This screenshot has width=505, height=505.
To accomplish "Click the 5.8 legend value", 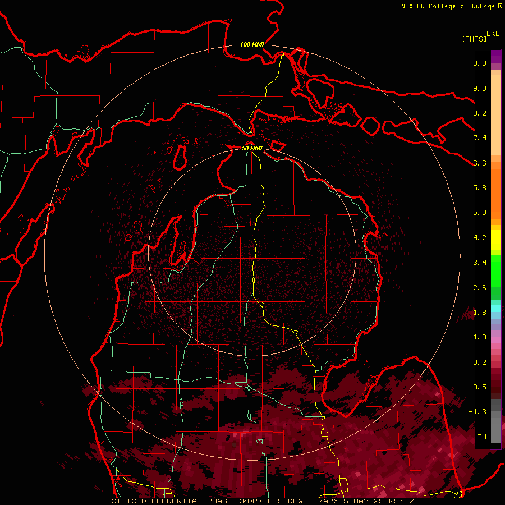I will point(480,188).
